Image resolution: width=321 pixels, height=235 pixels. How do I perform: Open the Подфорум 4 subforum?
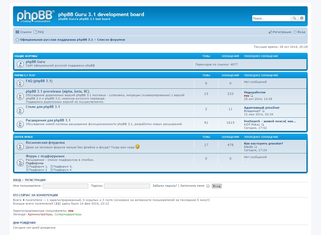(x=61, y=170)
